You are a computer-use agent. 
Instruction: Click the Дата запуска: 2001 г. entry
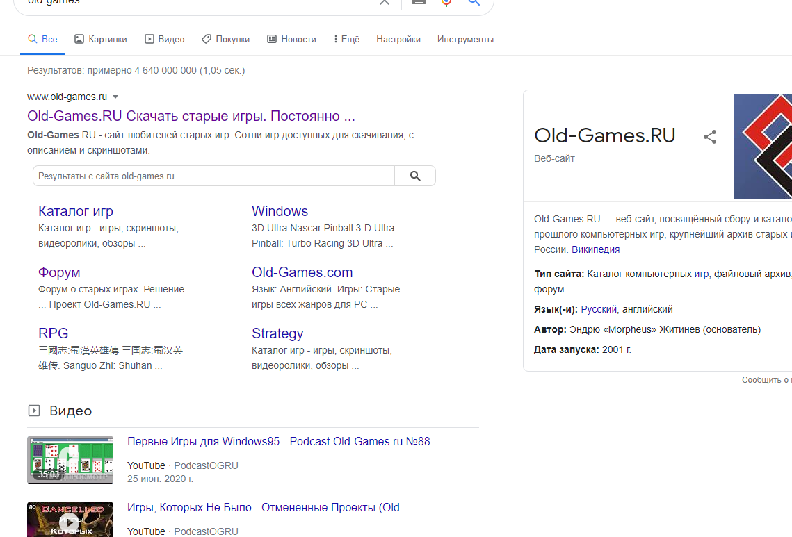pos(583,349)
